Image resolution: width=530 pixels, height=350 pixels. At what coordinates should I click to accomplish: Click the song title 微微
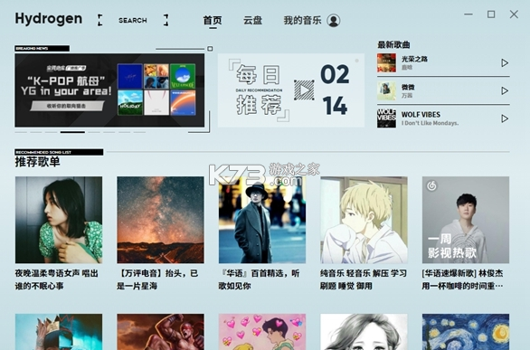tap(408, 87)
